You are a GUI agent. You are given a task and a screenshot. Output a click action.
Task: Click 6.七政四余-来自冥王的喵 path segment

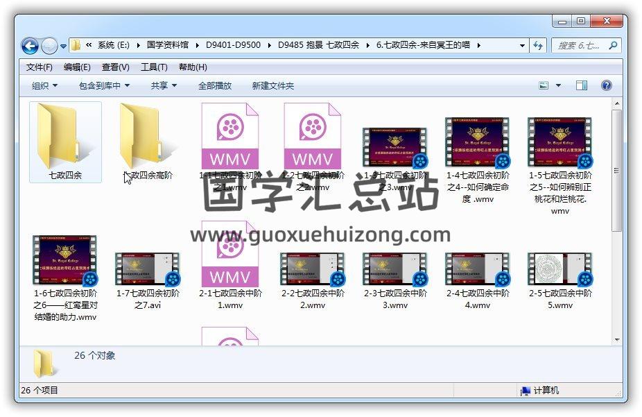click(x=423, y=45)
